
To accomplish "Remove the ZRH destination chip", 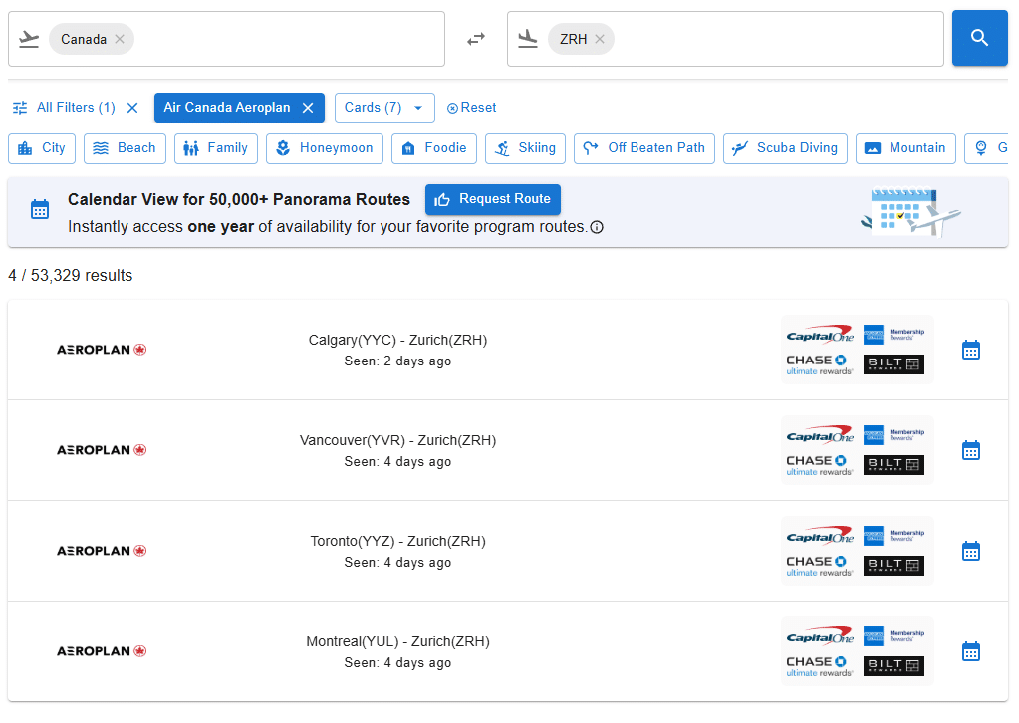I will [600, 39].
